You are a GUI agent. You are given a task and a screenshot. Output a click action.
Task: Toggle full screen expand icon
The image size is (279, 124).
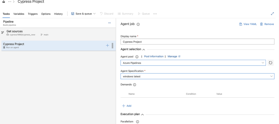point(272,14)
